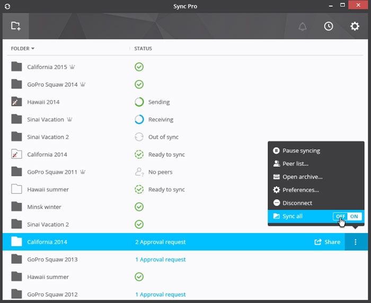Open the notifications bell
Image resolution: width=371 pixels, height=303 pixels.
click(x=303, y=26)
